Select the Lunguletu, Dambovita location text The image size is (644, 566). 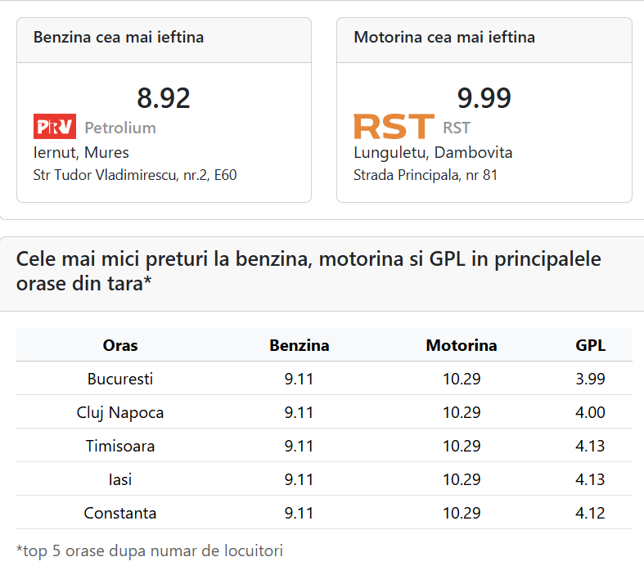pyautogui.click(x=433, y=152)
